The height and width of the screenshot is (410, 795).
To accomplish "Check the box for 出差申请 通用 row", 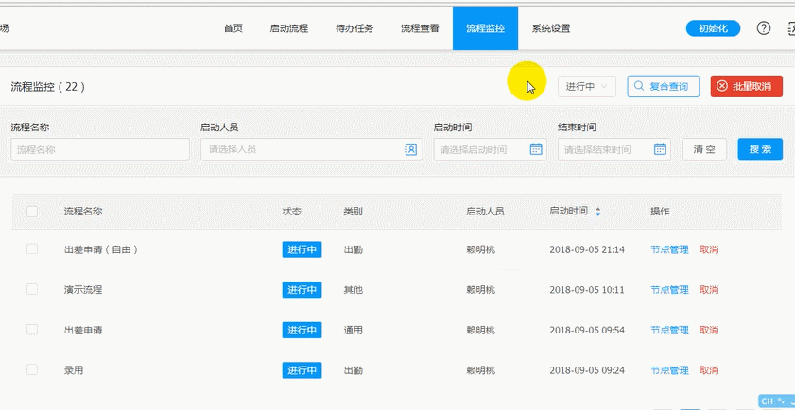I will click(32, 330).
